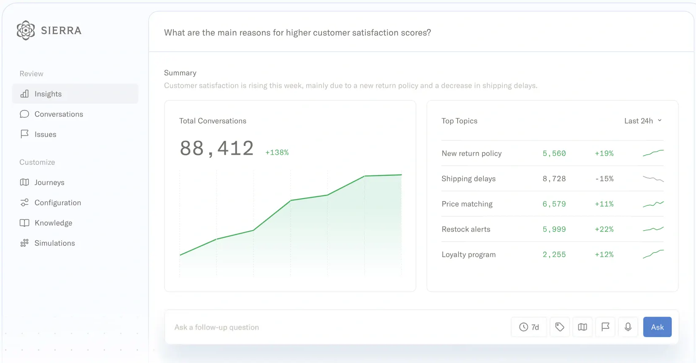The width and height of the screenshot is (696, 363).
Task: Click the Configuration sliders icon
Action: pyautogui.click(x=24, y=202)
